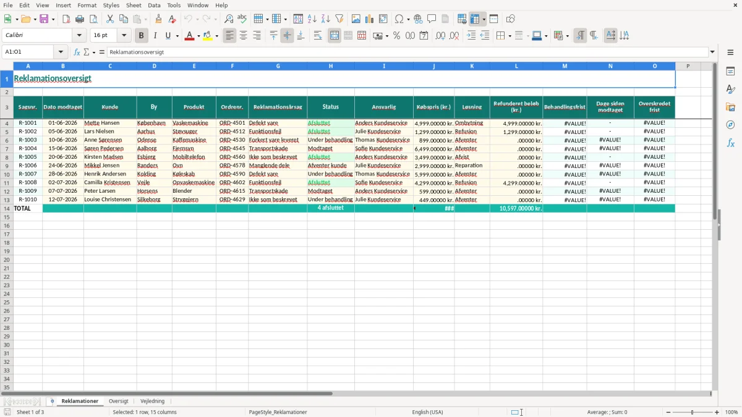This screenshot has height=417, width=742.
Task: Open Underline style dropdown arrow
Action: [177, 36]
